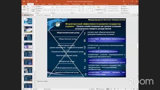Open the Replace (Заменить) dropdown
Image resolution: width=160 pixels, height=90 pixels.
click(125, 9)
